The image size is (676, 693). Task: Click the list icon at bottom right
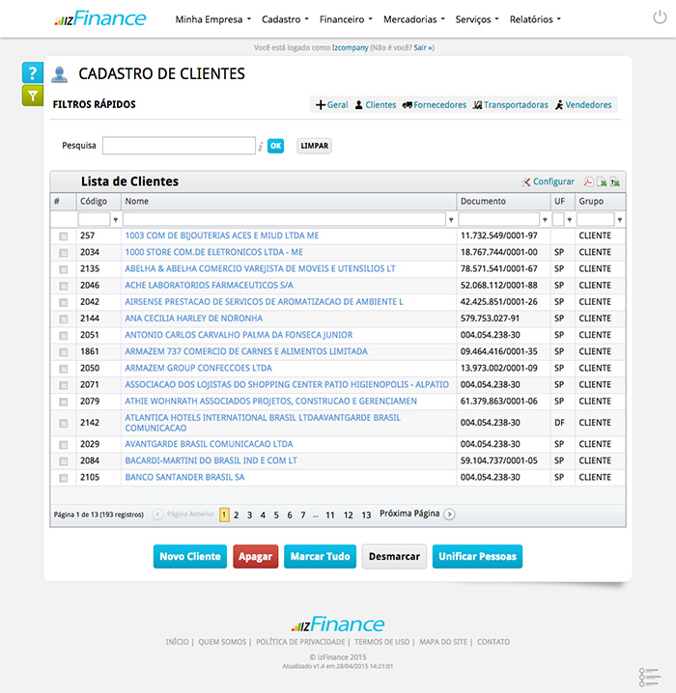[x=649, y=678]
